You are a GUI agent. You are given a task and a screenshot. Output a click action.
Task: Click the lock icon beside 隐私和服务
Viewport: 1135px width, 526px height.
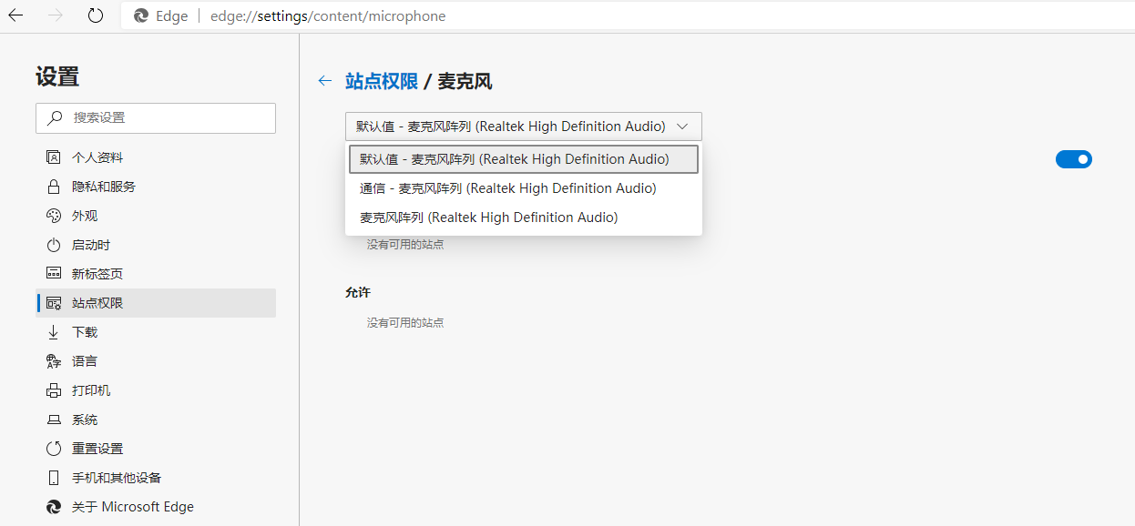(x=54, y=187)
